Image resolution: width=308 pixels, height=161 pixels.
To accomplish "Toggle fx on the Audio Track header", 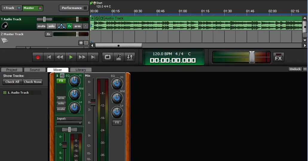I will (70, 26).
